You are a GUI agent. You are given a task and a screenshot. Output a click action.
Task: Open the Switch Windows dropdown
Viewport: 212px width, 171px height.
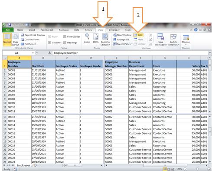pyautogui.click(x=173, y=39)
